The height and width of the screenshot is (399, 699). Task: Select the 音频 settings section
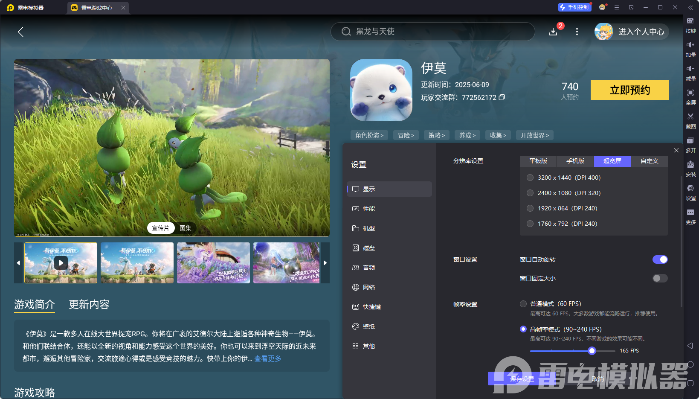(x=369, y=268)
